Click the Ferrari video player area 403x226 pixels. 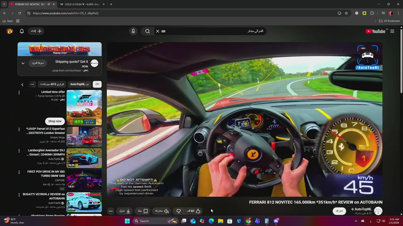(245, 120)
